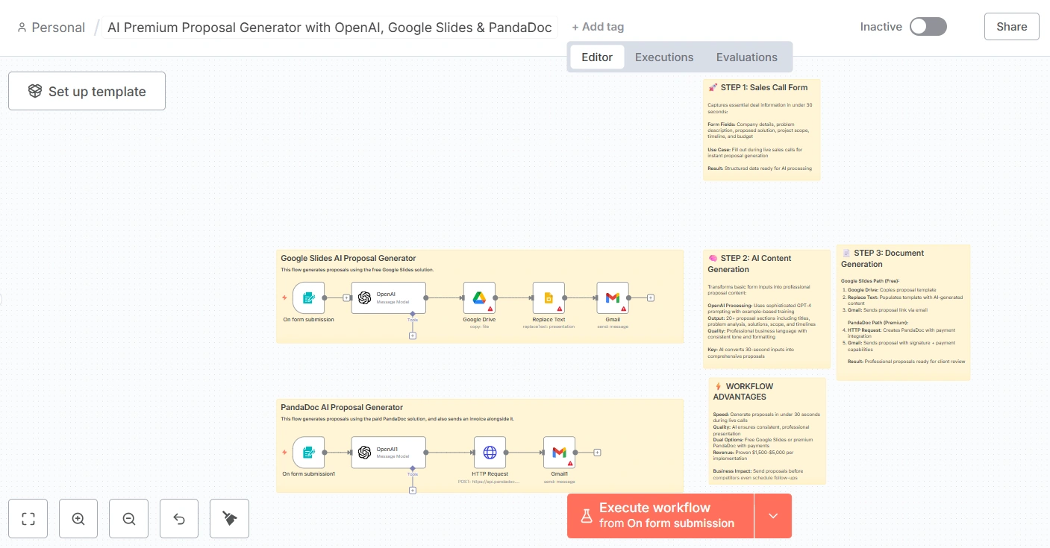Add output connection after Gmail node
1050x548 pixels.
pos(651,297)
